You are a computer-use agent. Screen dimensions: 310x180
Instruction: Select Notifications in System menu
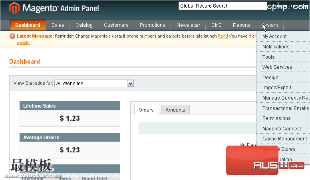tap(283, 46)
